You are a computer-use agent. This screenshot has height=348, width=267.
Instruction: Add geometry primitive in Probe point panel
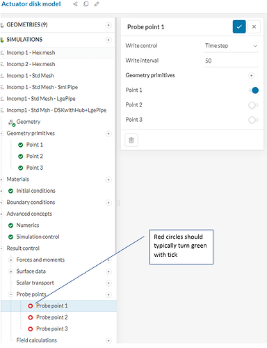[x=251, y=76]
